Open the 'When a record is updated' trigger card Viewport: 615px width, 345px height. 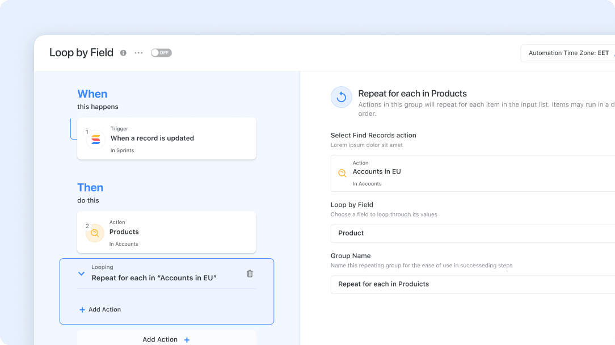point(167,138)
